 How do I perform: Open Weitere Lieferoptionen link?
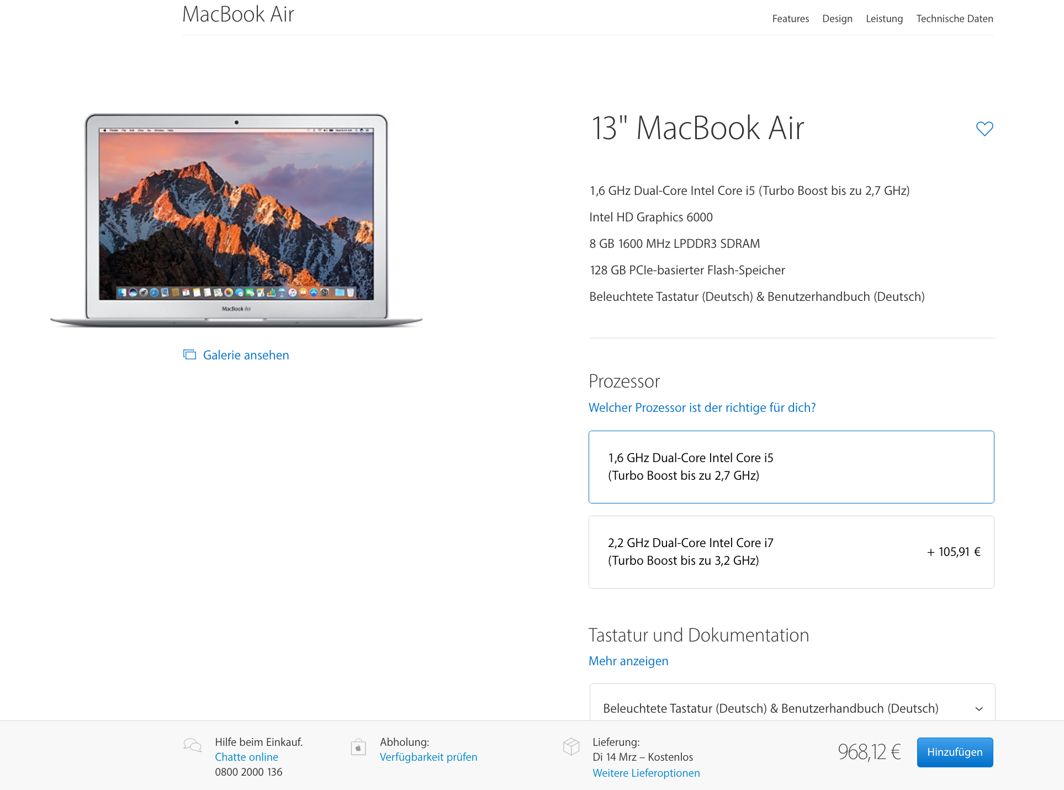[x=646, y=773]
